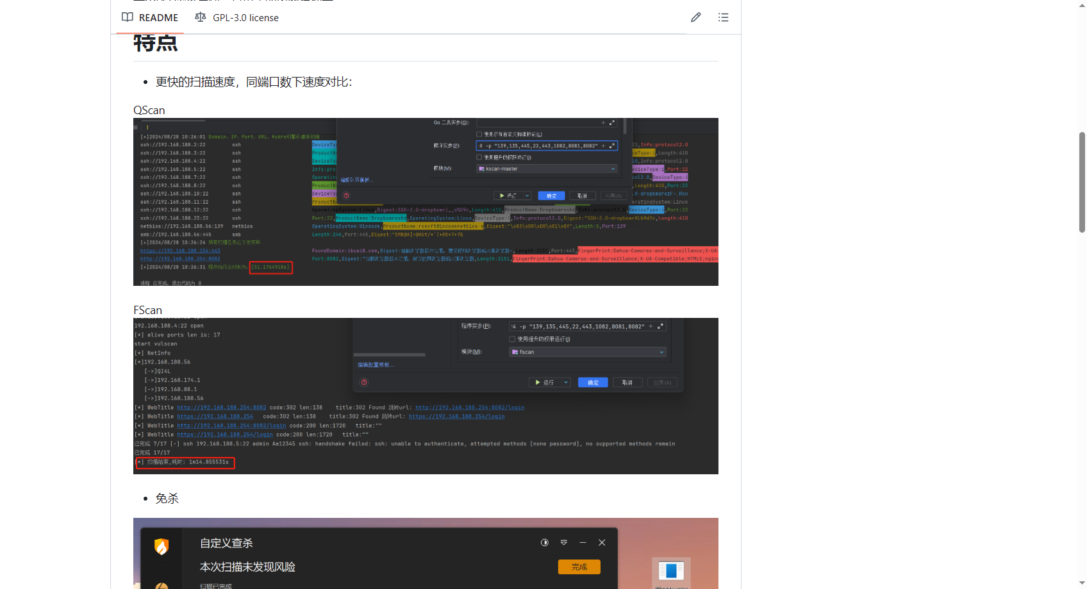Click the FScan label text
1087x589 pixels.
pyautogui.click(x=148, y=310)
